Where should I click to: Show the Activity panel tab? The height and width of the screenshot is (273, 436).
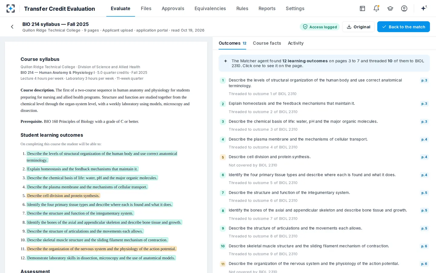tap(296, 43)
